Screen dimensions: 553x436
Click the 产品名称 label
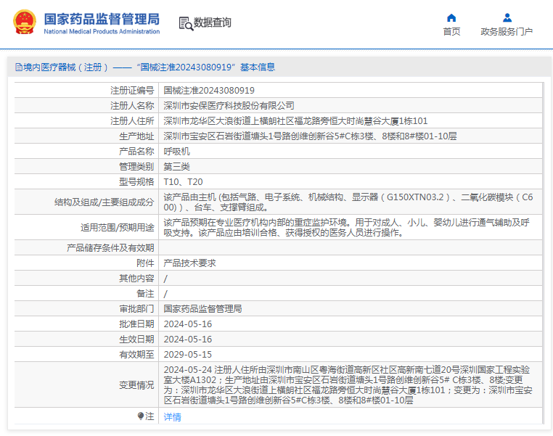tap(136, 151)
